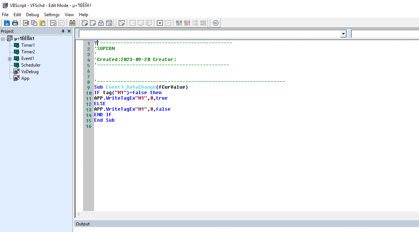Click the second step-down debug icon
The image size is (419, 232).
point(141,23)
